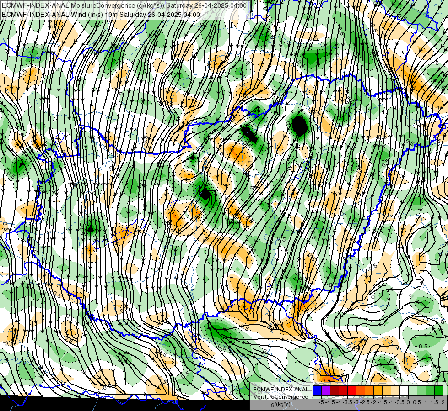Select the red-orange swatch between -3 and -2.5
The width and height of the screenshot is (448, 411).
pyautogui.click(x=361, y=390)
